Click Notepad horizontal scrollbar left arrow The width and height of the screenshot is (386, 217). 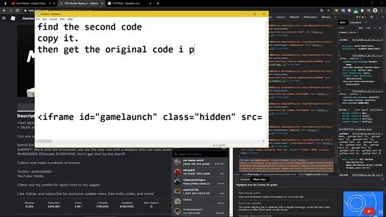pos(36,141)
